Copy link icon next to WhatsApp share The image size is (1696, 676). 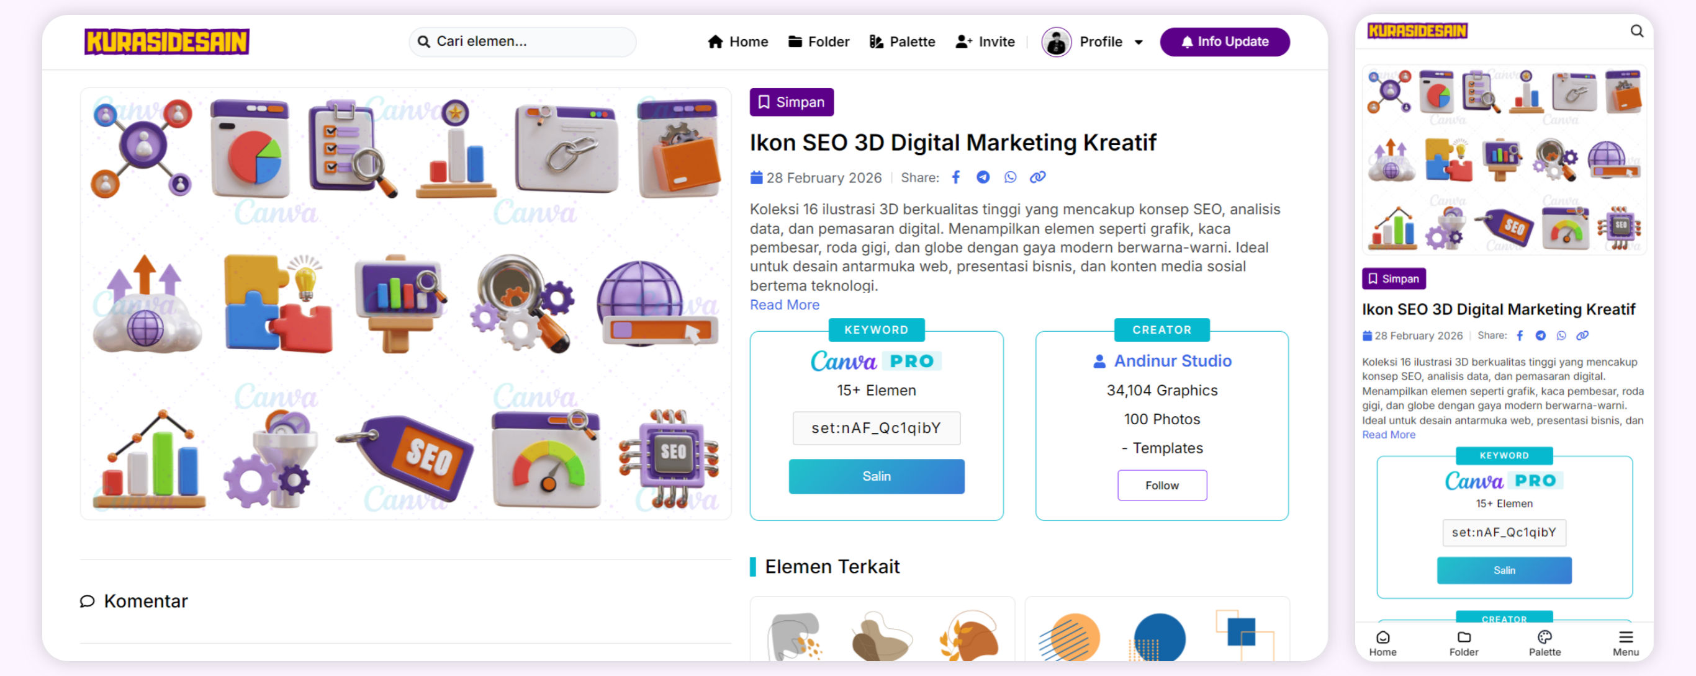[1037, 177]
